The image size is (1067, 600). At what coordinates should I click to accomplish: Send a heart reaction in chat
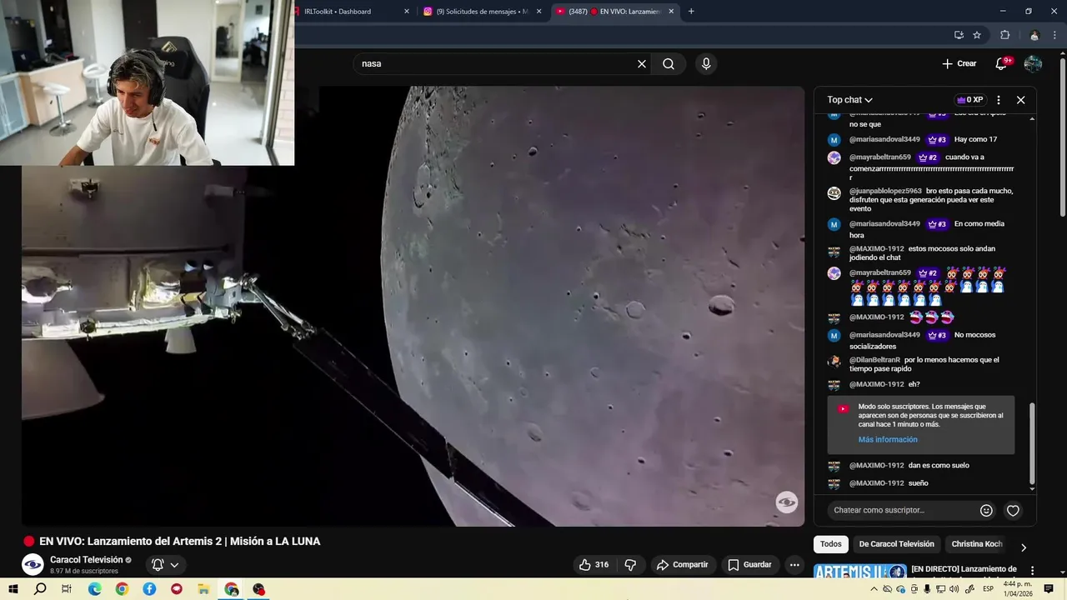click(x=1013, y=510)
